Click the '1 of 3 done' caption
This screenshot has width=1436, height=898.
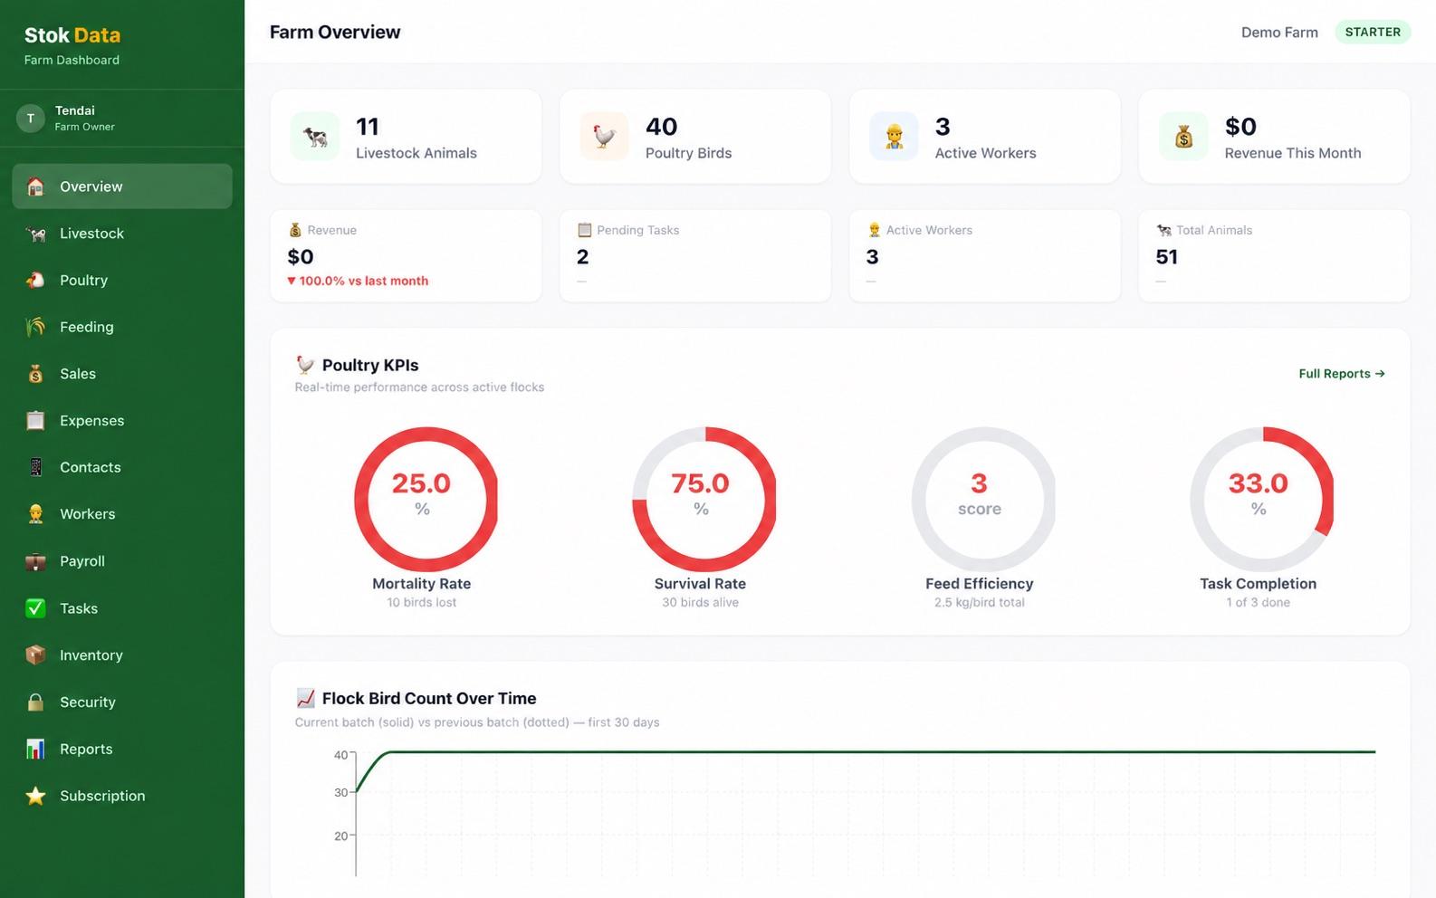pos(1259,603)
